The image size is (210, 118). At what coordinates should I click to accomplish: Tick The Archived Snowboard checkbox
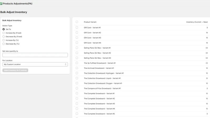coord(77,68)
